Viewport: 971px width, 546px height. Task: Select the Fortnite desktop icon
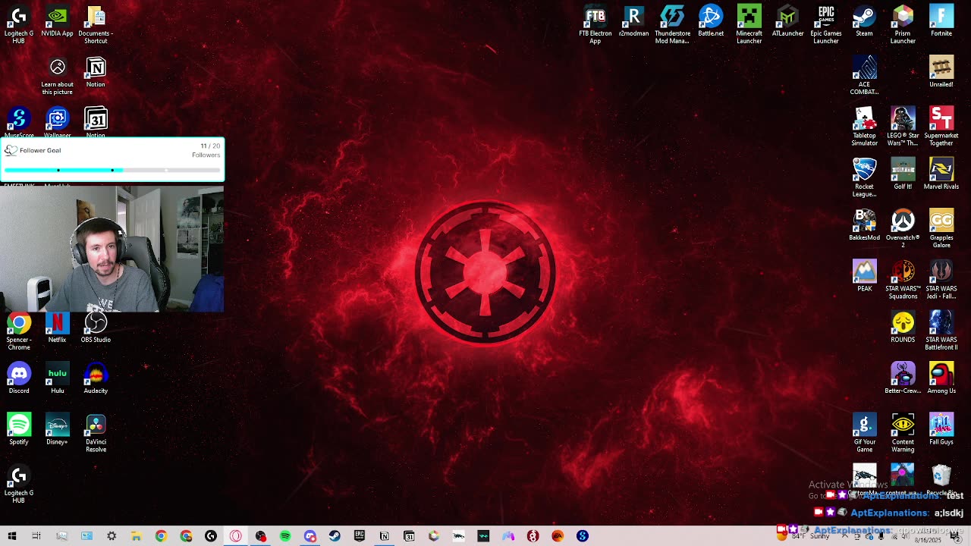tap(941, 21)
